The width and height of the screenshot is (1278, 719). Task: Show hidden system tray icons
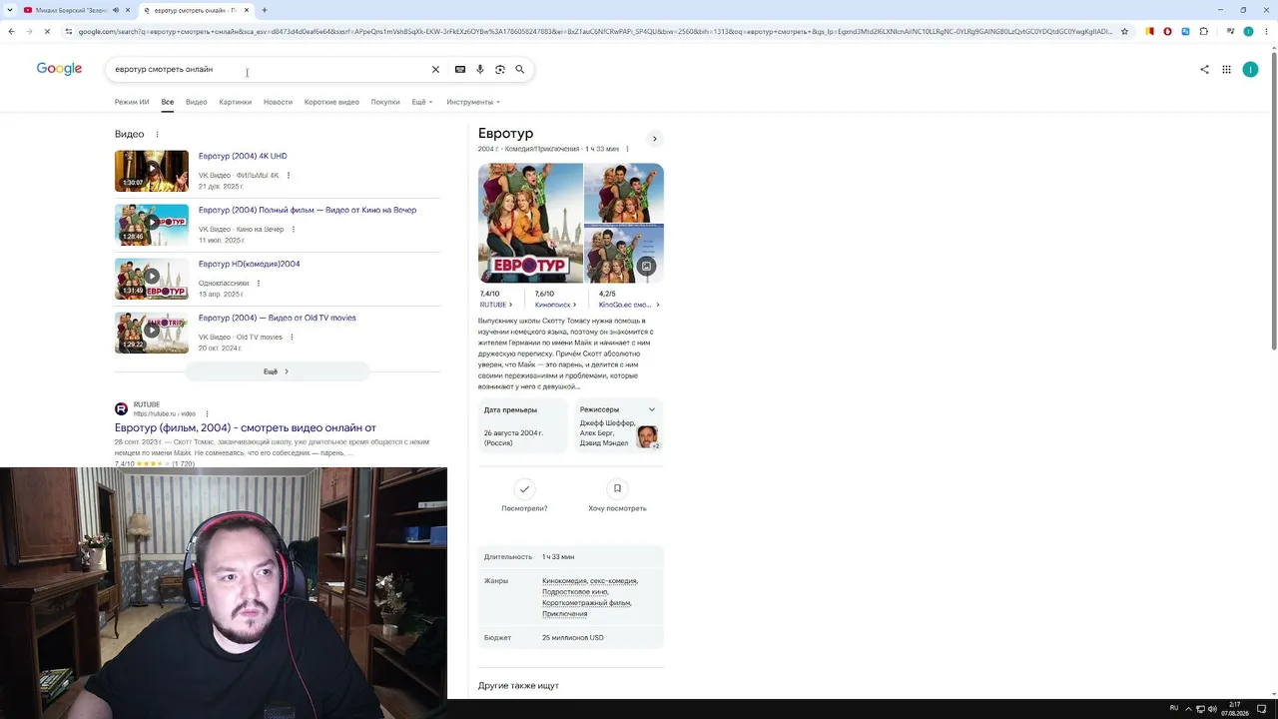coord(1188,709)
